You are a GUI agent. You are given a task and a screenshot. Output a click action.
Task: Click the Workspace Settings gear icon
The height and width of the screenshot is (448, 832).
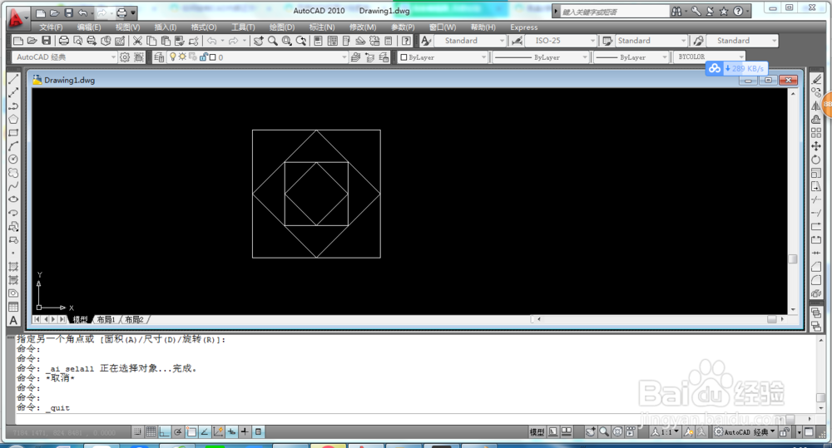click(x=125, y=57)
